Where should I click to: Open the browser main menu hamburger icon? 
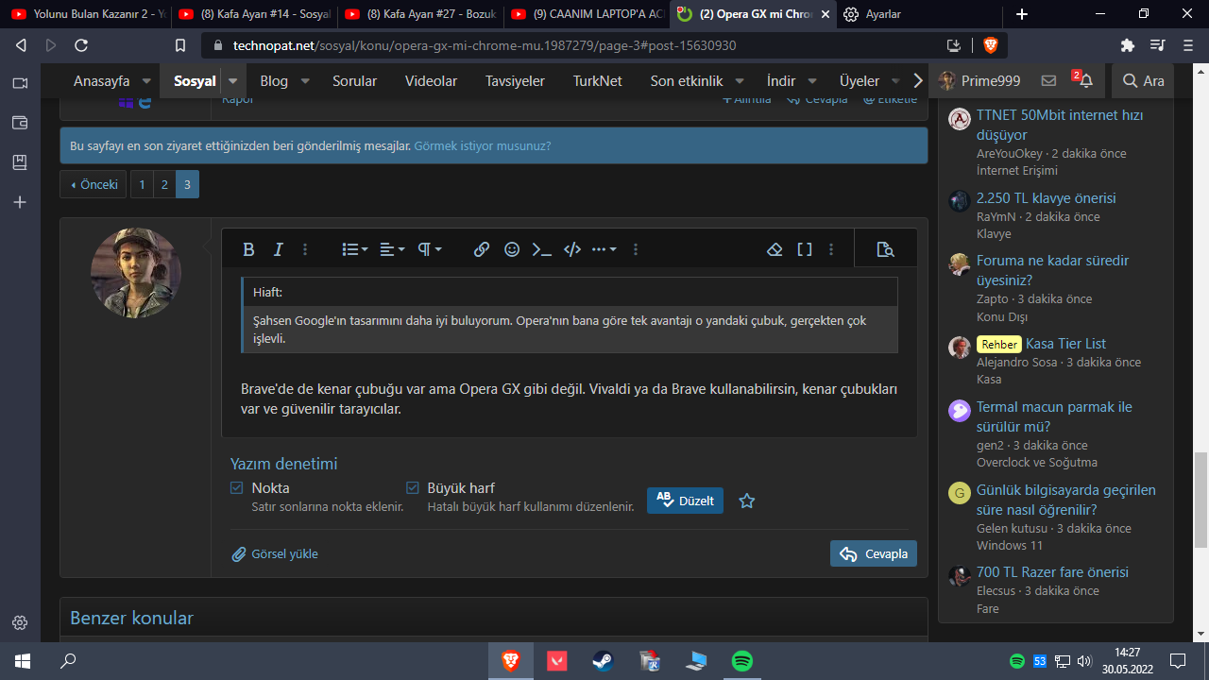[x=1187, y=45]
